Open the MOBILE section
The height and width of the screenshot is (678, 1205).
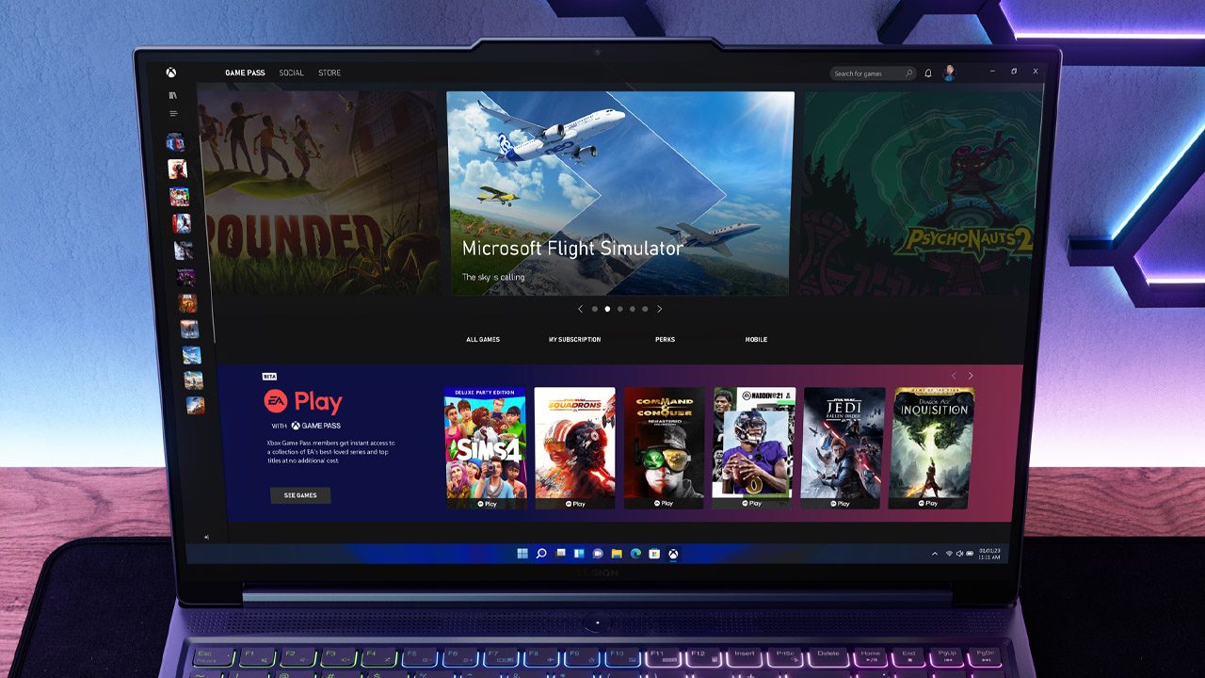coord(756,340)
